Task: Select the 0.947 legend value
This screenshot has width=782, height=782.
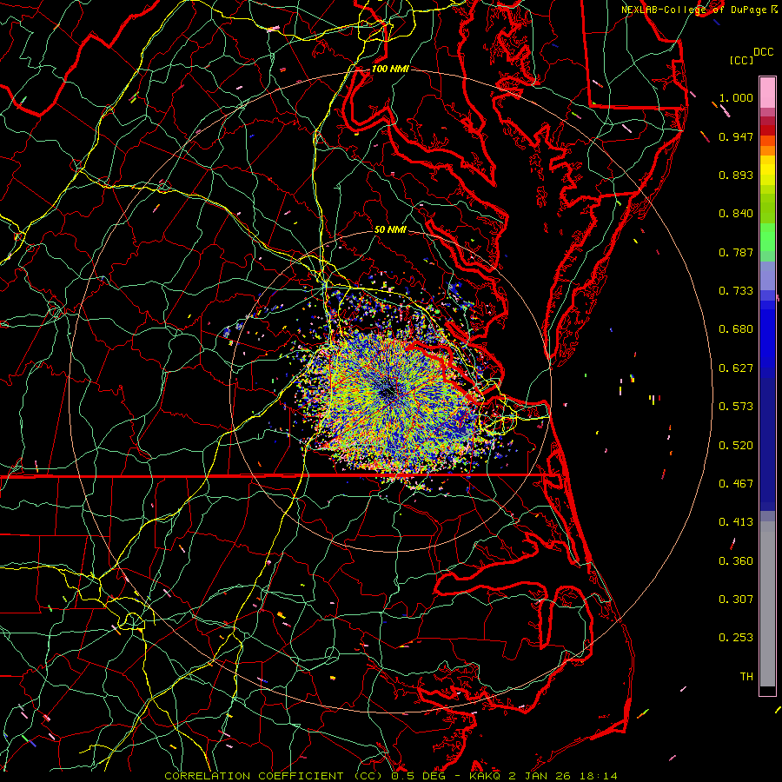Action: tap(736, 136)
